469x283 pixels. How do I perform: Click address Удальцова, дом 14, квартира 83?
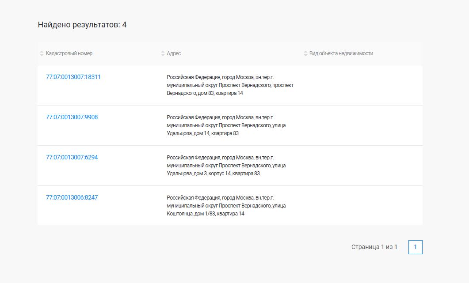(x=226, y=125)
